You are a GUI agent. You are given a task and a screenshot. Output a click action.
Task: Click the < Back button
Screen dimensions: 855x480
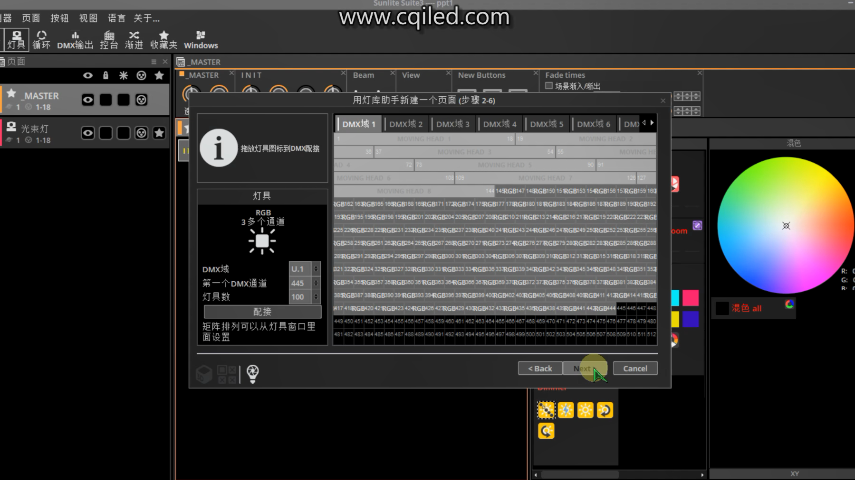(x=540, y=369)
